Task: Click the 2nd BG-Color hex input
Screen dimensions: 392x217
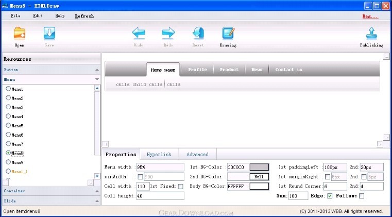Action: [x=238, y=177]
